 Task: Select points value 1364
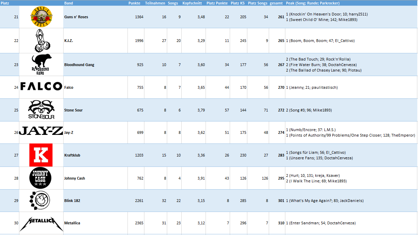139,17
